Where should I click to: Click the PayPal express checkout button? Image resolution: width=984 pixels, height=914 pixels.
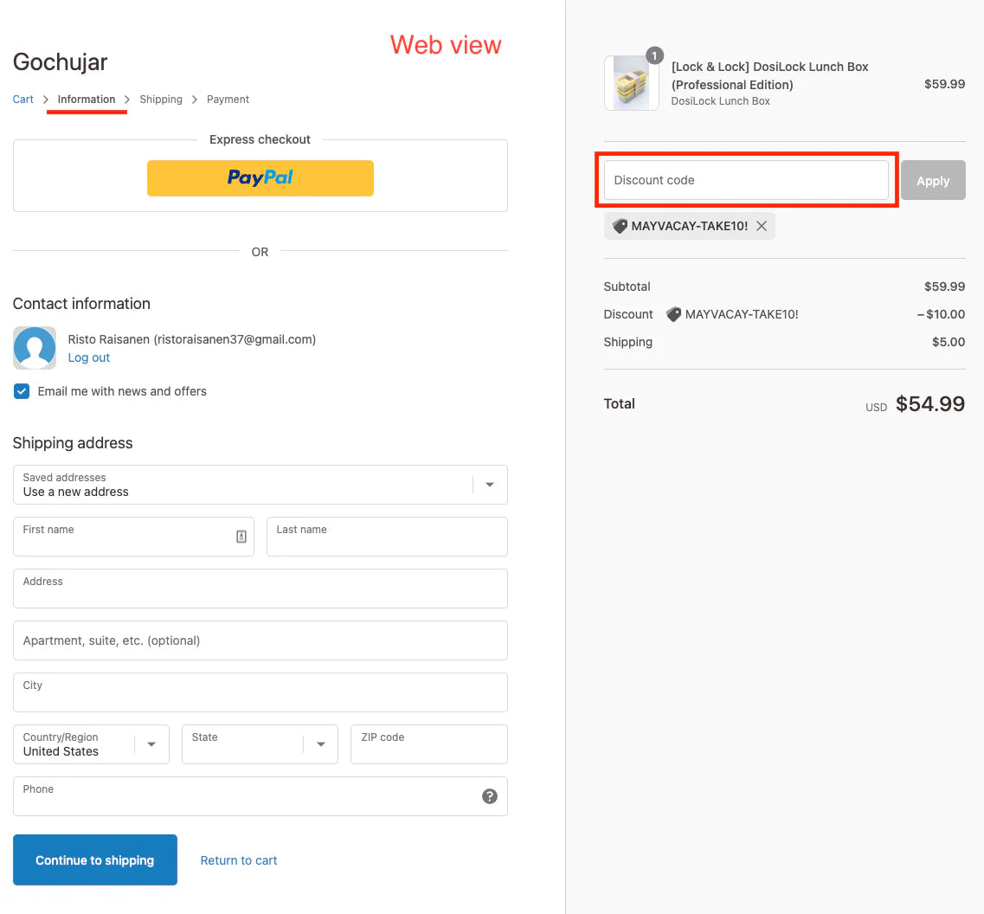pyautogui.click(x=260, y=178)
